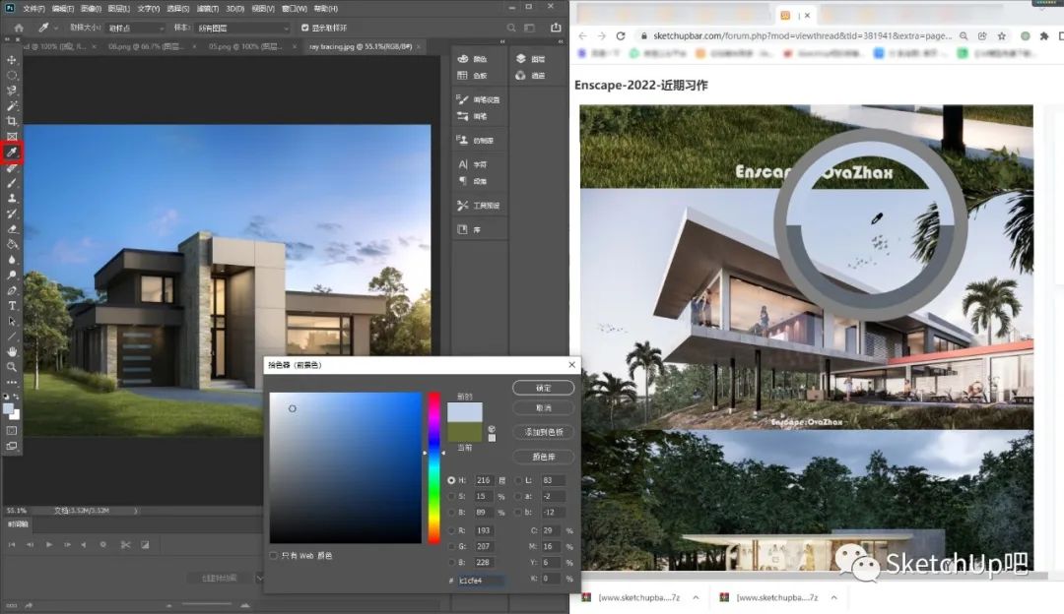Activate the Horizontal Type tool
This screenshot has width=1064, height=614.
coord(12,306)
